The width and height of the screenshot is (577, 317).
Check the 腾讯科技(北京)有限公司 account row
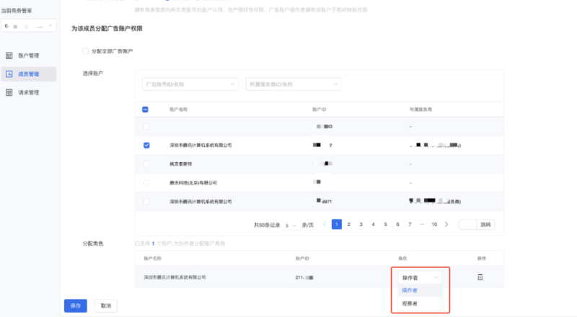[146, 183]
